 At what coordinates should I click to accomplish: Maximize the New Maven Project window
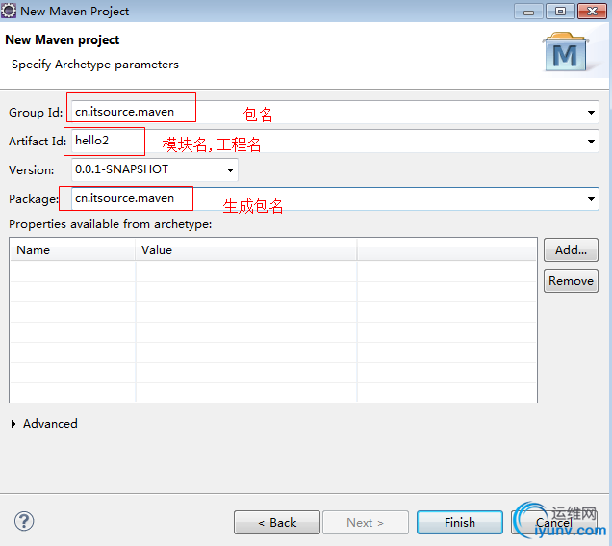pyautogui.click(x=560, y=12)
